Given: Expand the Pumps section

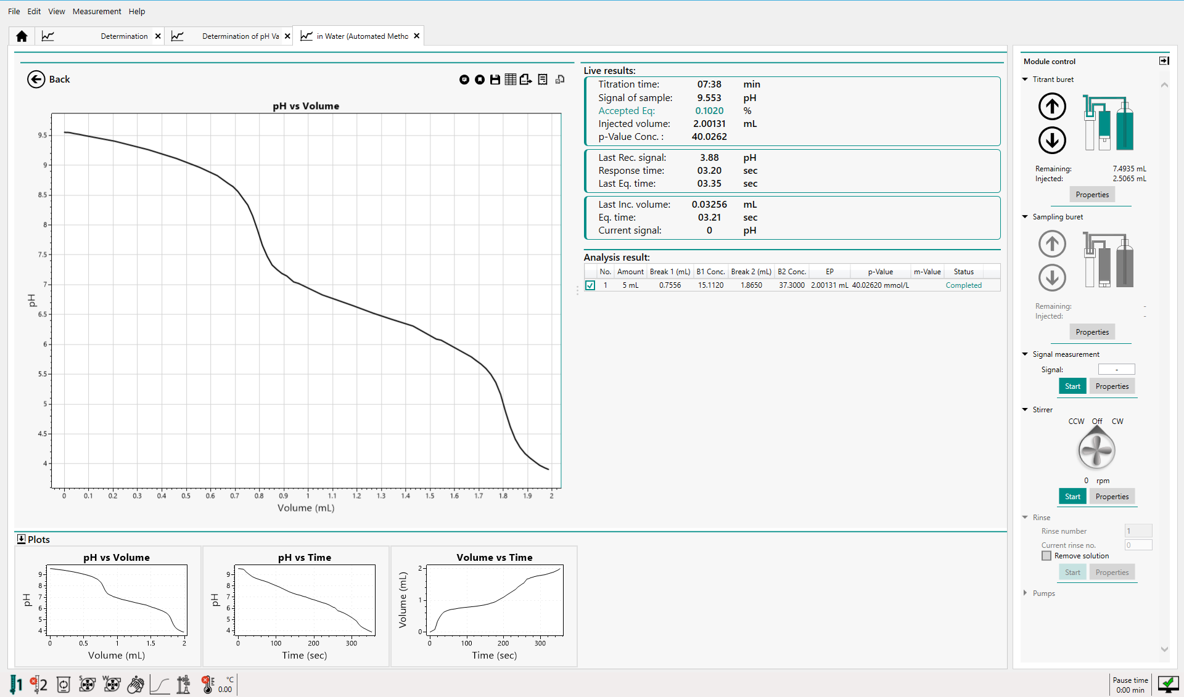Looking at the screenshot, I should [1026, 593].
